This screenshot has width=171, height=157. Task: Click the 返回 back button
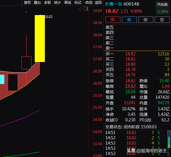[x=98, y=3]
